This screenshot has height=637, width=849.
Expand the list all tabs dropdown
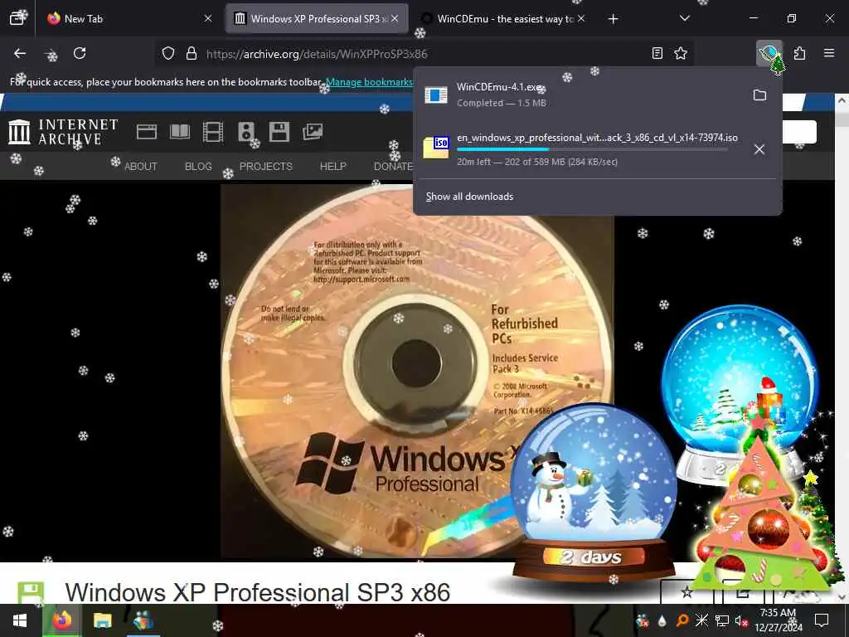click(684, 18)
